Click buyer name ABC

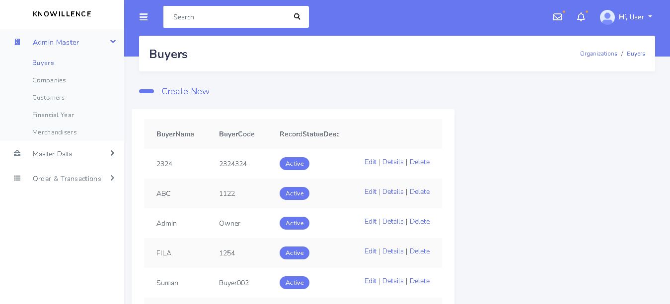point(163,193)
